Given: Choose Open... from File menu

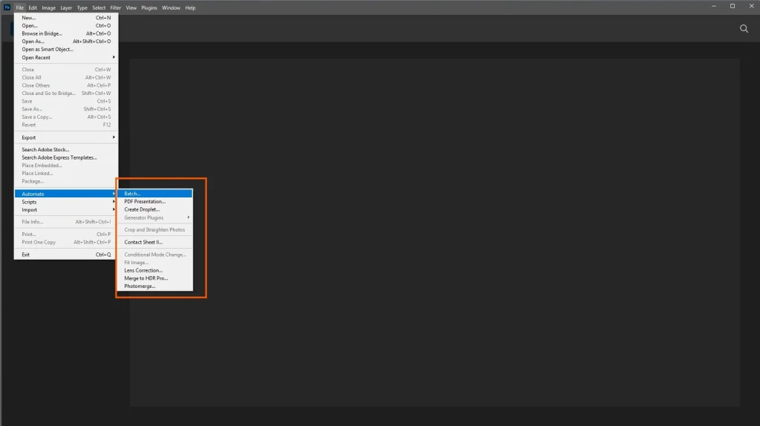Looking at the screenshot, I should point(66,26).
